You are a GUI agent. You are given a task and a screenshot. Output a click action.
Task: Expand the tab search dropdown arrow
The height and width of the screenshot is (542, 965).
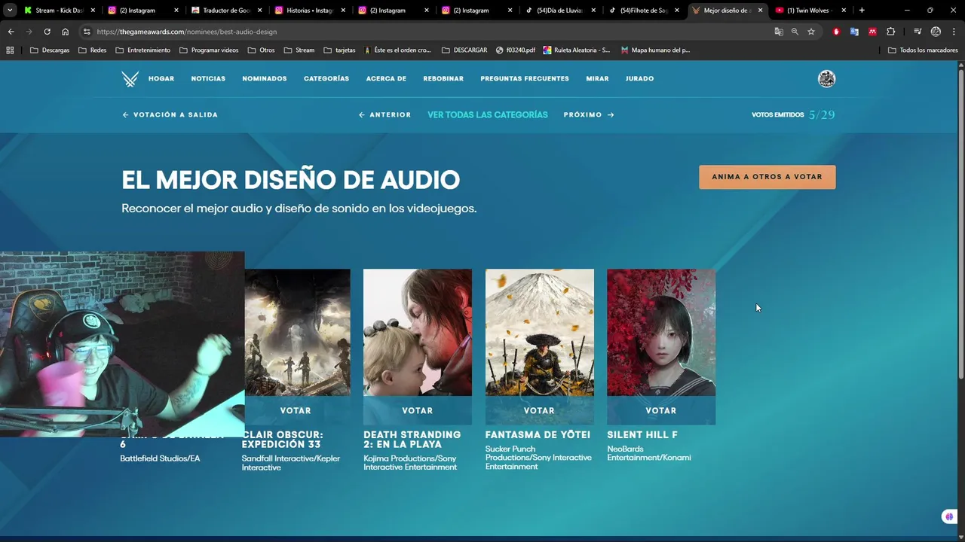tap(10, 11)
